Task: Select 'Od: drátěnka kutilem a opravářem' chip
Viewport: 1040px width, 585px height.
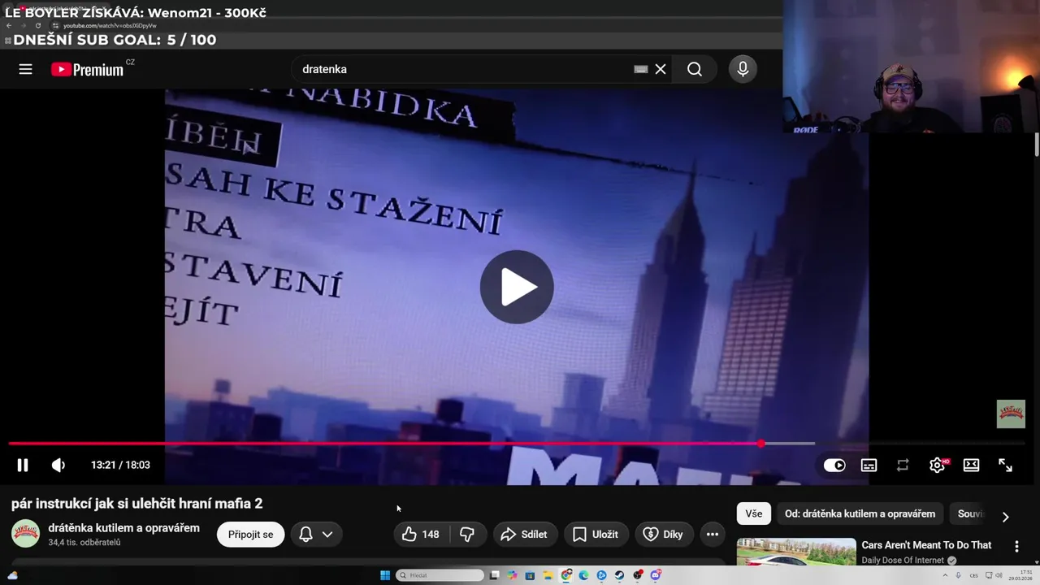Action: [860, 514]
